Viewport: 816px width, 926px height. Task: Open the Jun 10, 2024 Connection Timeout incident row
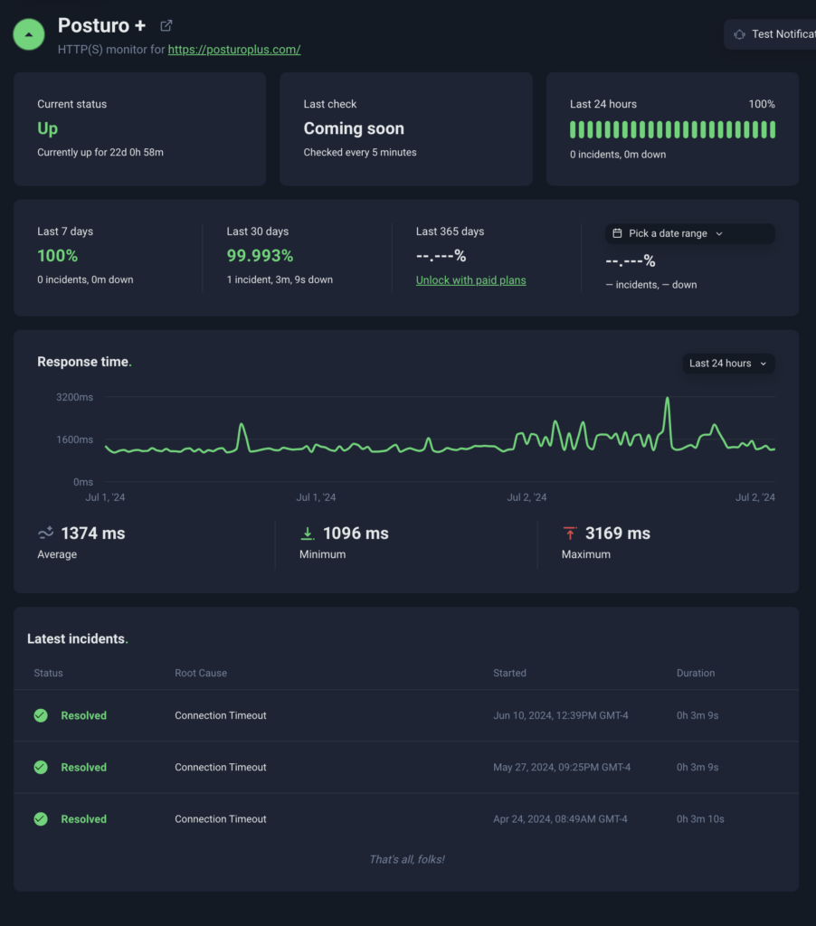pos(221,715)
